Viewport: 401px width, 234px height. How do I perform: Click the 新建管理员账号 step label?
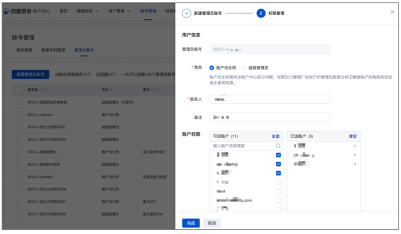(208, 13)
